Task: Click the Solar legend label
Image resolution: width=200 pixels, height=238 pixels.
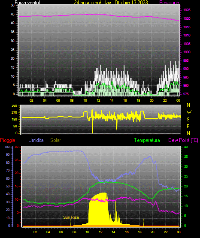Action: click(55, 140)
